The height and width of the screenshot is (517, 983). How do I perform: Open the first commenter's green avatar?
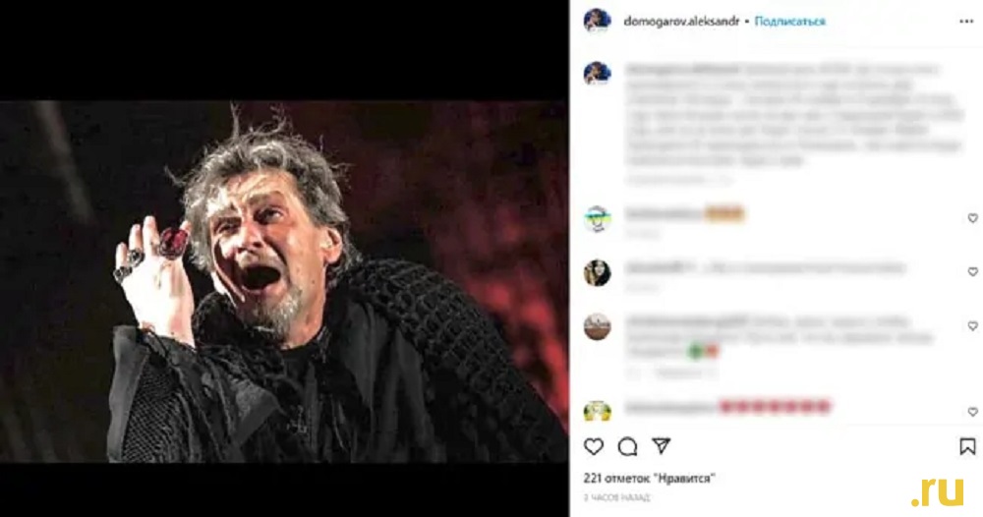(x=597, y=219)
